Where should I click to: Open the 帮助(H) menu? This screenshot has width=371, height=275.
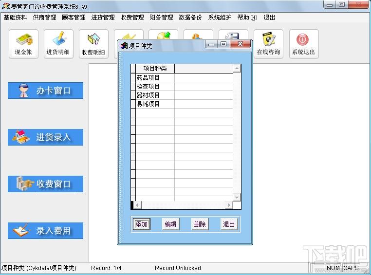point(247,18)
